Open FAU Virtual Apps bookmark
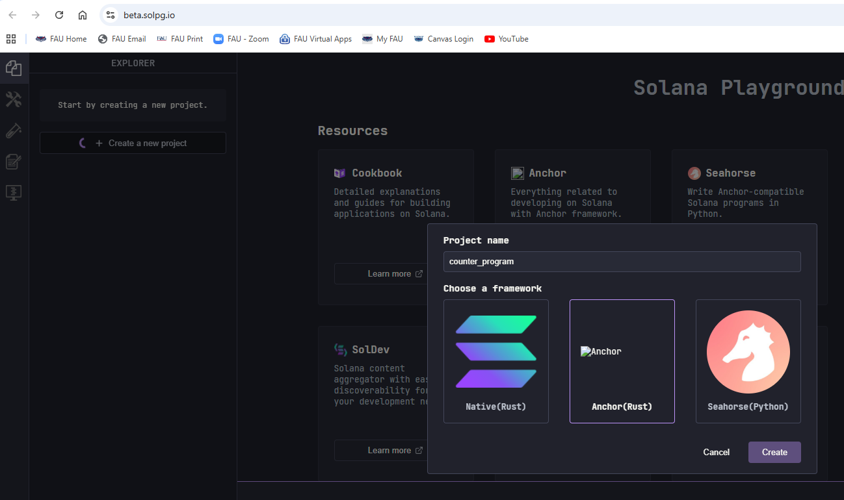Screen dimensions: 844x500 click(316, 39)
